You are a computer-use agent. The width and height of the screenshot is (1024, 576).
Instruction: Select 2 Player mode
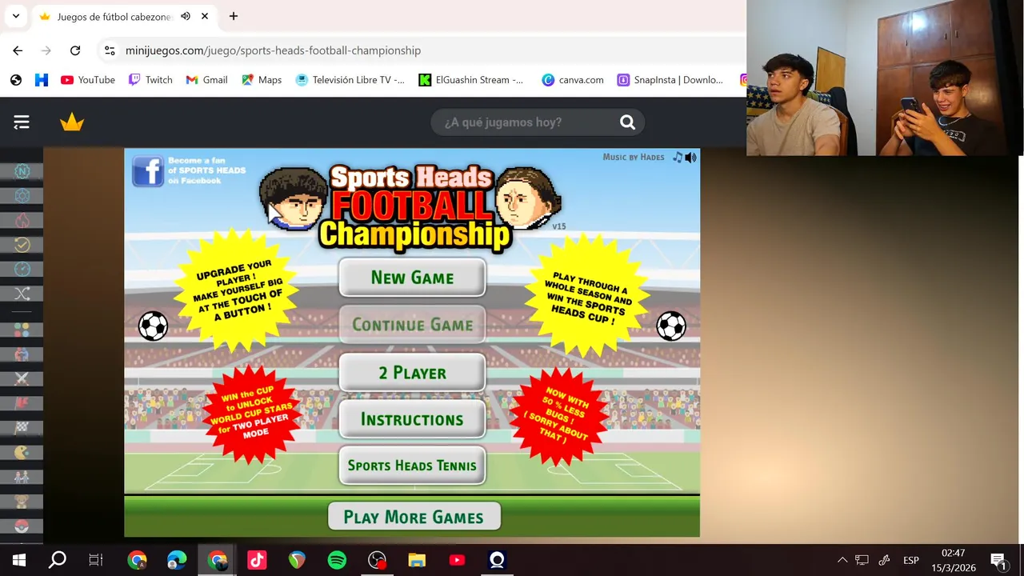412,373
